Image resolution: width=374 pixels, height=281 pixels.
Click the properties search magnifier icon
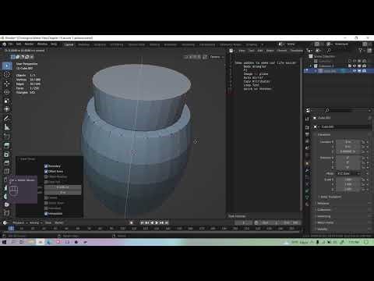point(327,110)
